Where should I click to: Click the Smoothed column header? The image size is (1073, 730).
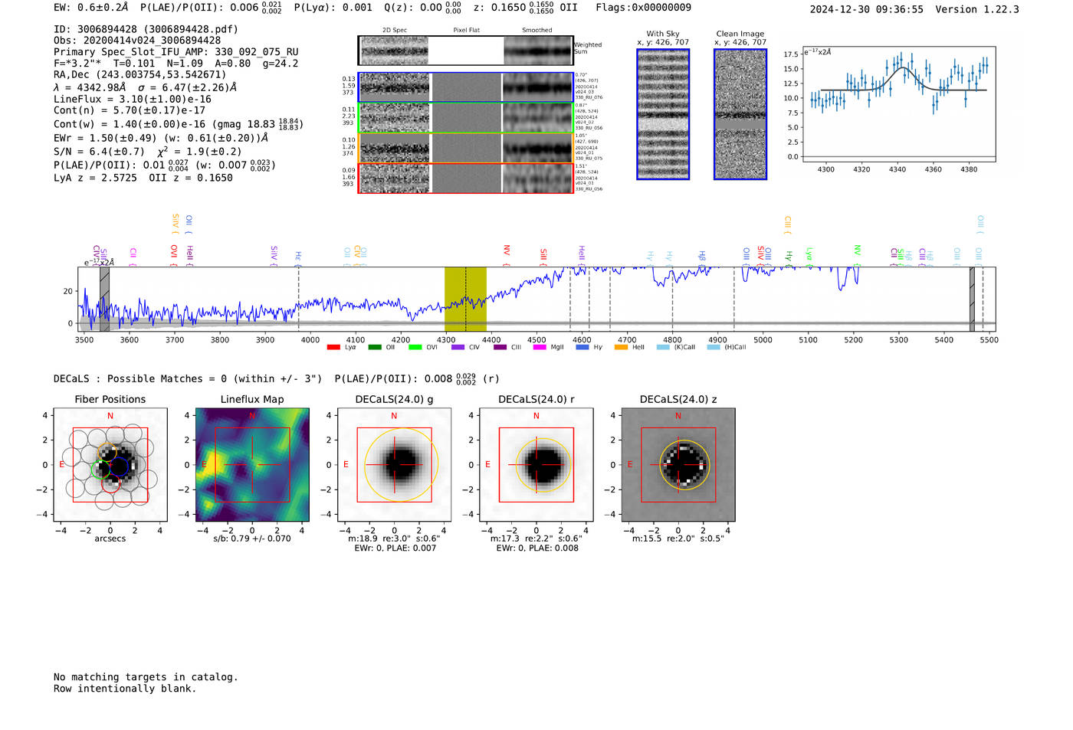[537, 30]
